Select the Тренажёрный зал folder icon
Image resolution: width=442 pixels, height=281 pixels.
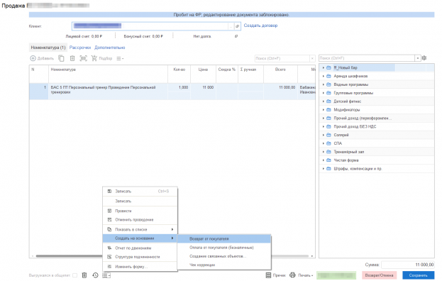pyautogui.click(x=328, y=152)
